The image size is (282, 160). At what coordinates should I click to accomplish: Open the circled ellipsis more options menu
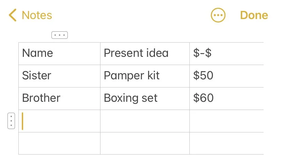pos(218,15)
